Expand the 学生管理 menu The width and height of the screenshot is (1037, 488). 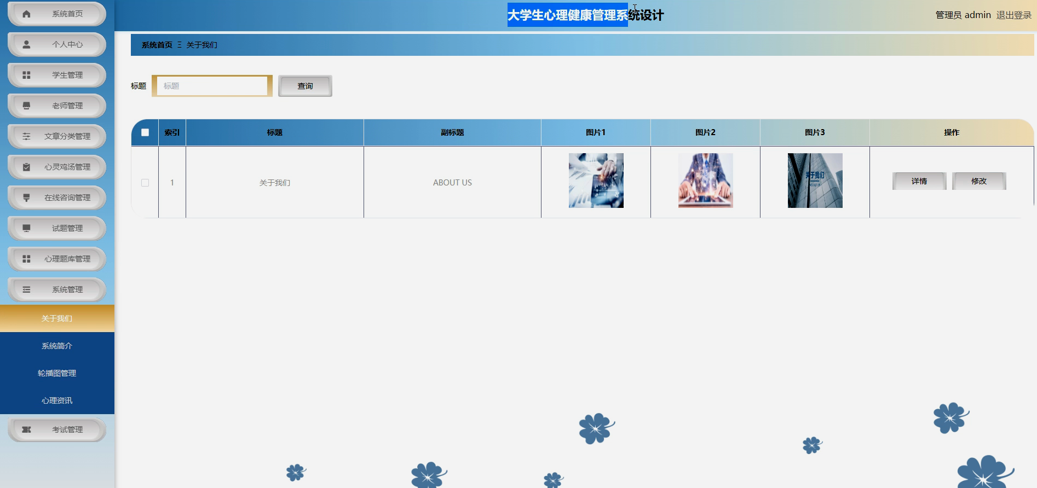tap(57, 75)
